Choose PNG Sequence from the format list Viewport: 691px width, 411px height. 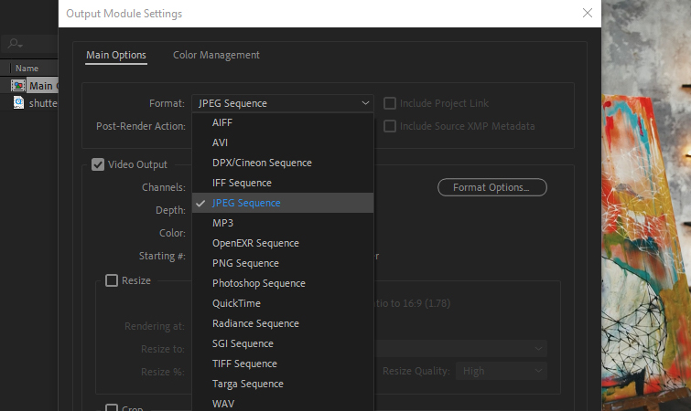(x=245, y=263)
